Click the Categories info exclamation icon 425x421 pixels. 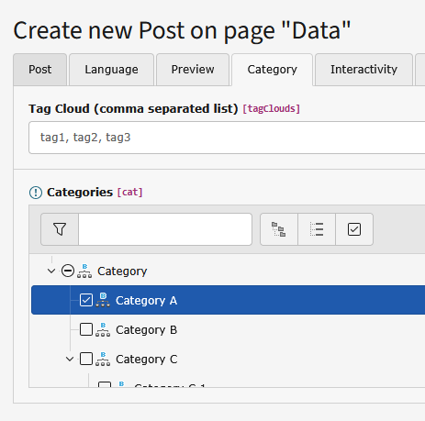[x=36, y=193]
